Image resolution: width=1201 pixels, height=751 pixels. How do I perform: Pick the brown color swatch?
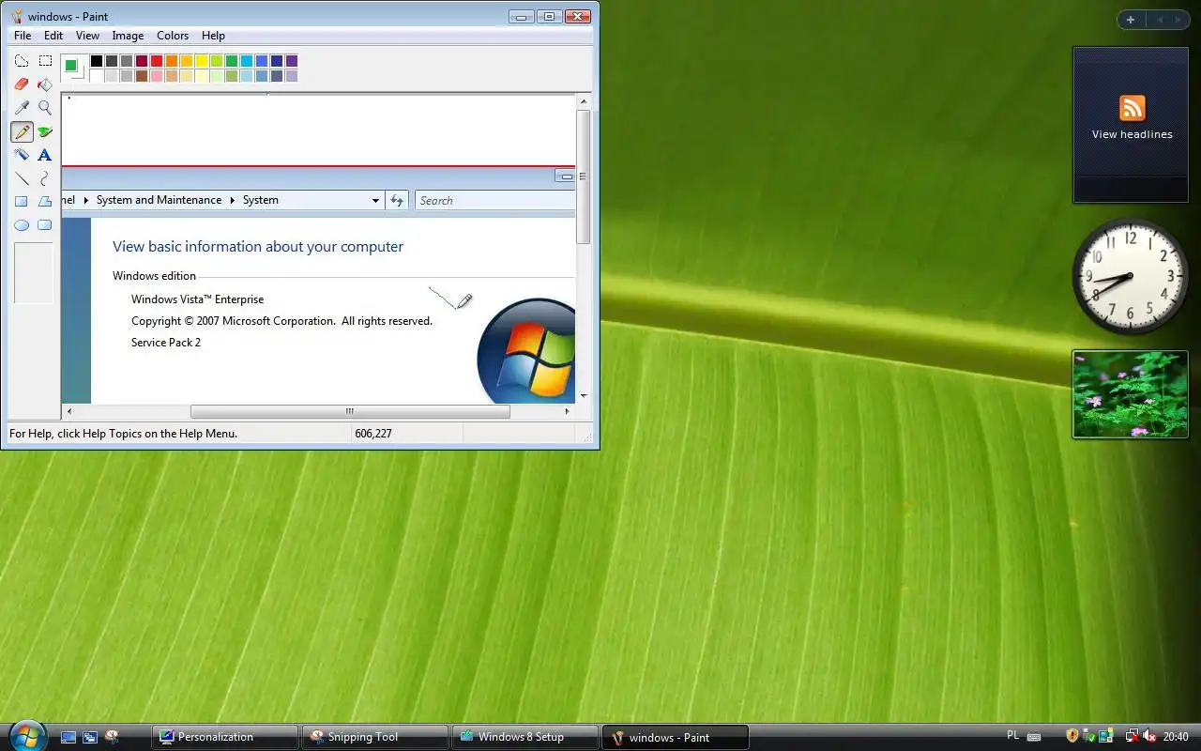(x=142, y=76)
